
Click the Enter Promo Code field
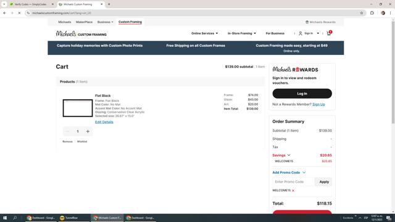pyautogui.click(x=294, y=182)
